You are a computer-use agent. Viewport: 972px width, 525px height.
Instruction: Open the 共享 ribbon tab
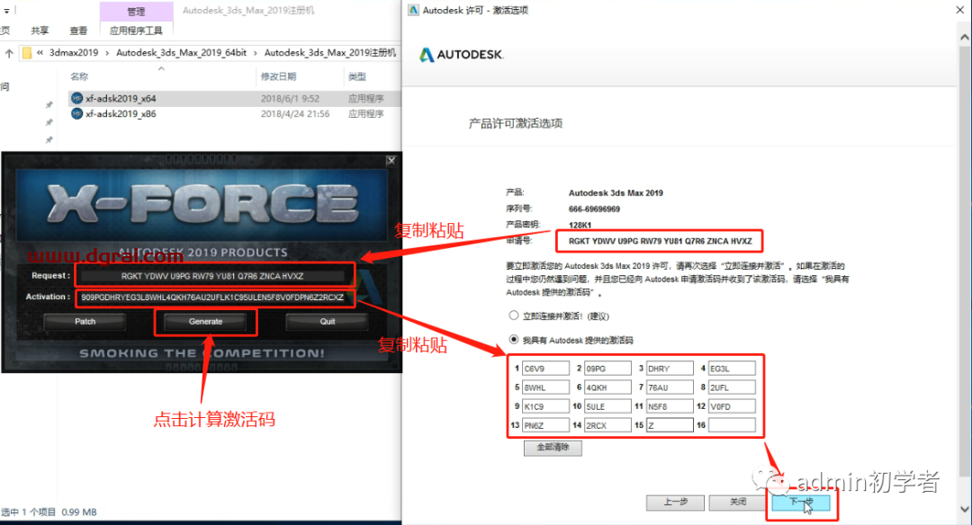tap(40, 31)
